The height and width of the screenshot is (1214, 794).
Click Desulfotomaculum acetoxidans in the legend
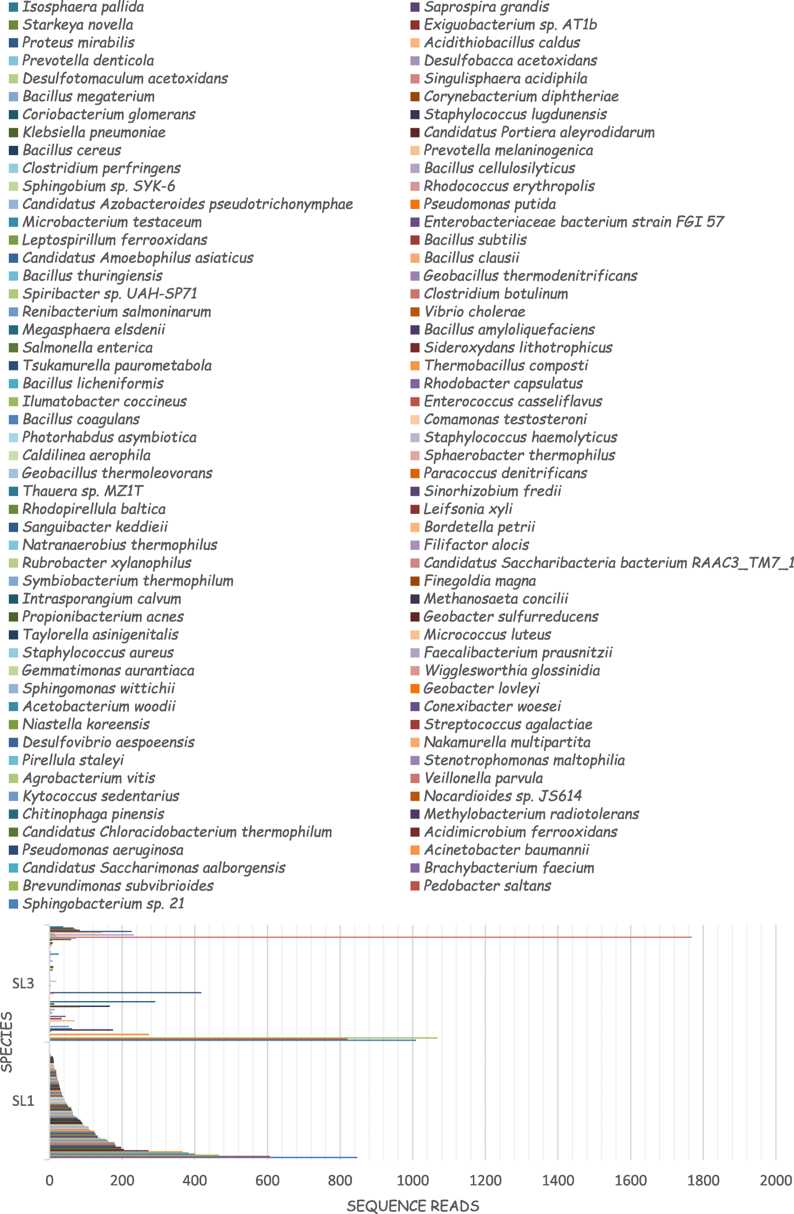point(125,79)
